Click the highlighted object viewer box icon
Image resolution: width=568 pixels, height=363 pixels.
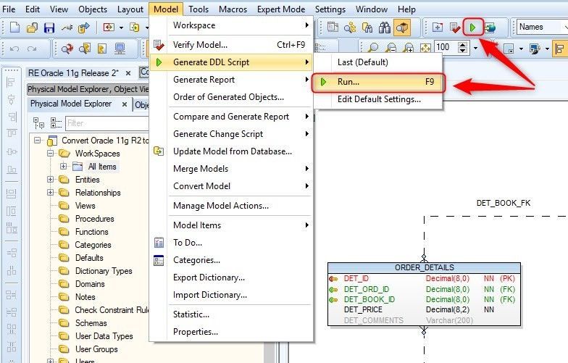[401, 28]
